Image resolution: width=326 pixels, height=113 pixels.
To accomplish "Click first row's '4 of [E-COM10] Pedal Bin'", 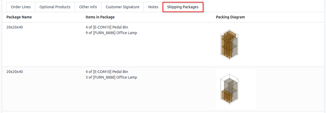I will [x=107, y=27].
